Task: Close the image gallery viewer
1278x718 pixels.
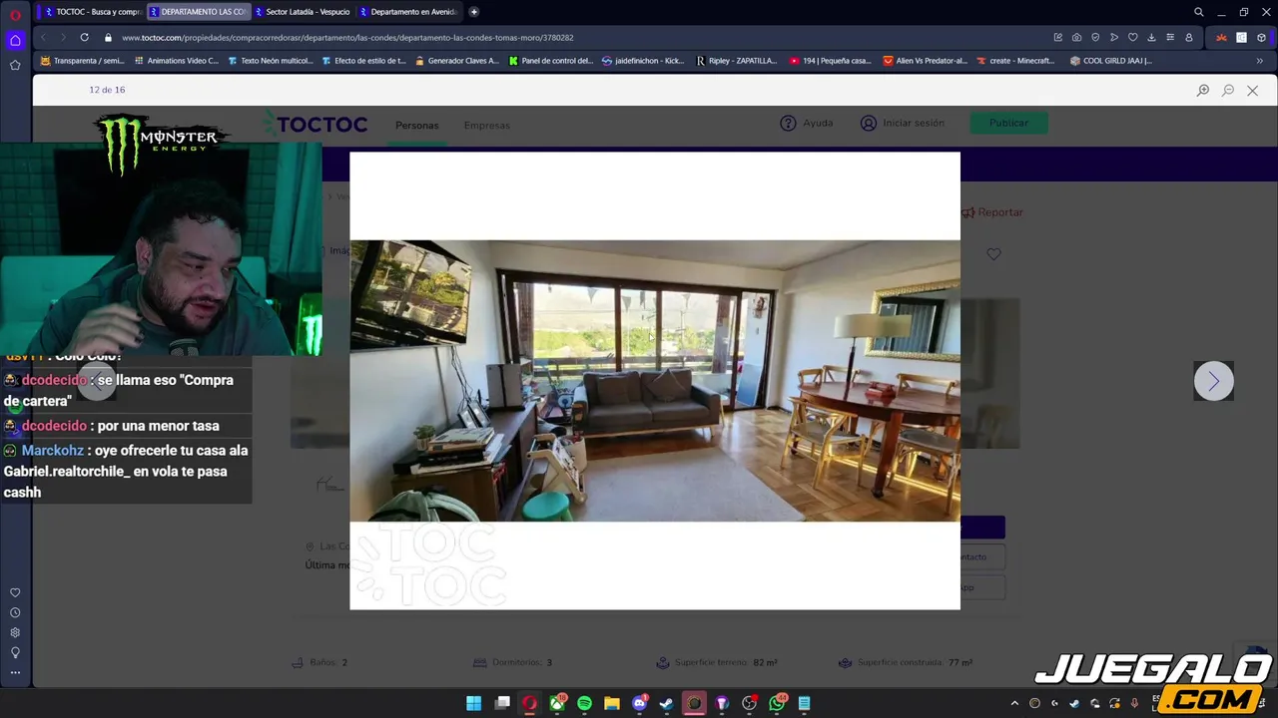Action: coord(1252,90)
